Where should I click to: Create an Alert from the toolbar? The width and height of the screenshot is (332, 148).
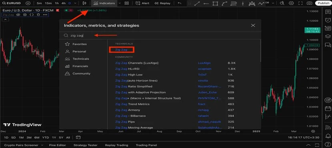pyautogui.click(x=142, y=3)
